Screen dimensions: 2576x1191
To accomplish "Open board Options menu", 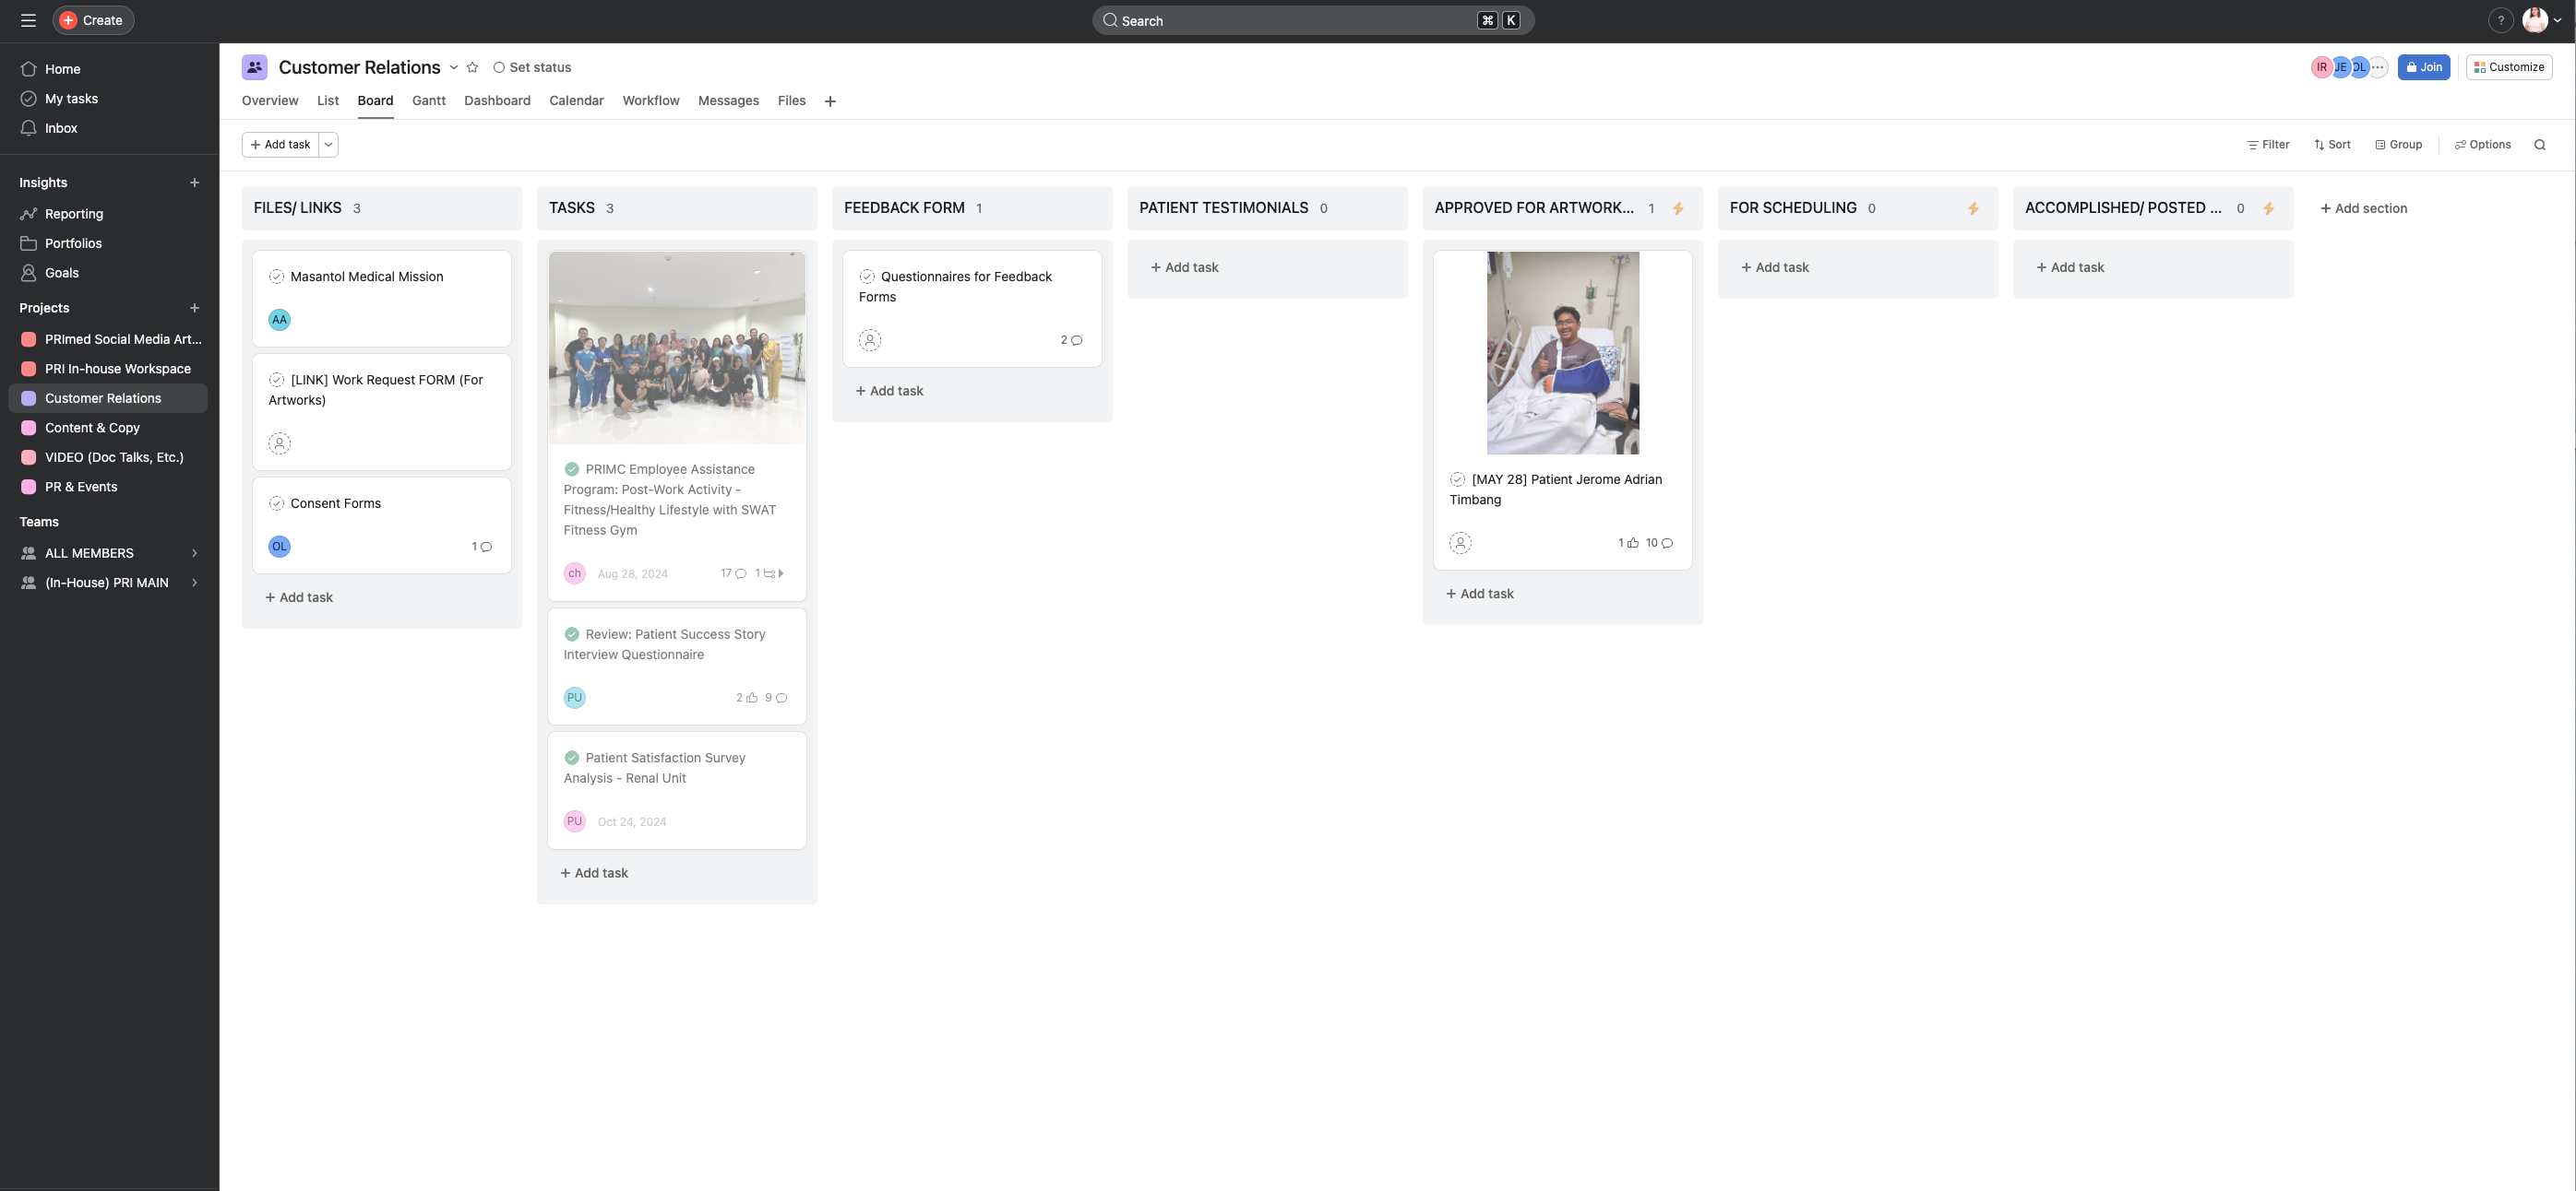I will pyautogui.click(x=2482, y=145).
